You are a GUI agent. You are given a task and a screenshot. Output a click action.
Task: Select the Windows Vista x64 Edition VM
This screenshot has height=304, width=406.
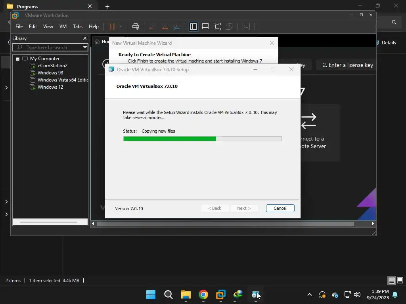point(62,80)
